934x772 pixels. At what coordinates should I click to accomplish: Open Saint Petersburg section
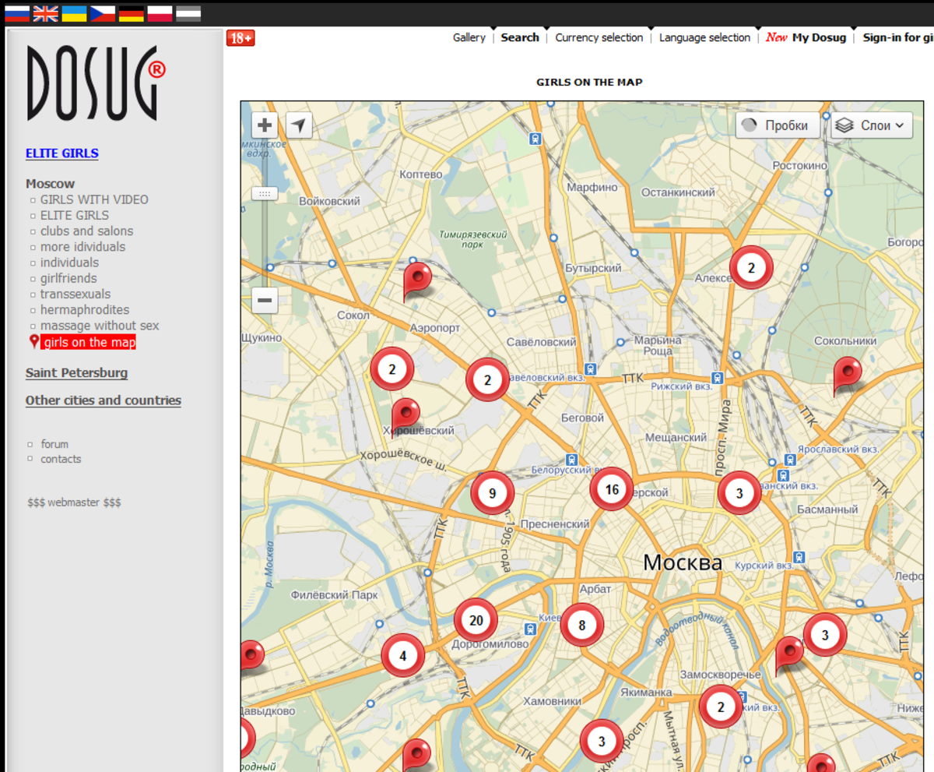76,372
